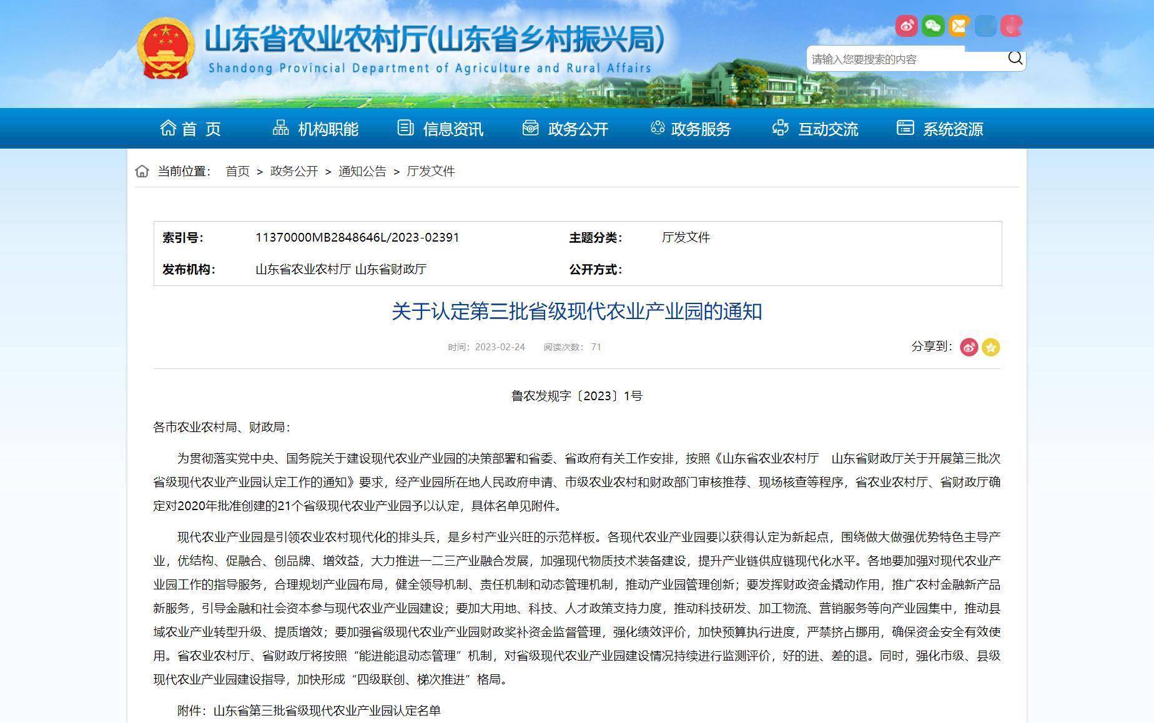
Task: Click the attachment line 附件：山东省第三批省级现代农业产业园认定名单
Action: coord(309,711)
